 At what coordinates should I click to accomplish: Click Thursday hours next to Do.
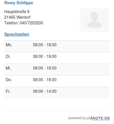45,80
